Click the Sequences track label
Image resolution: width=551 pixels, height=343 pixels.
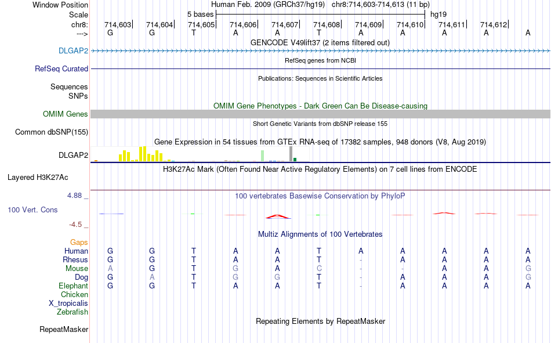pyautogui.click(x=69, y=86)
